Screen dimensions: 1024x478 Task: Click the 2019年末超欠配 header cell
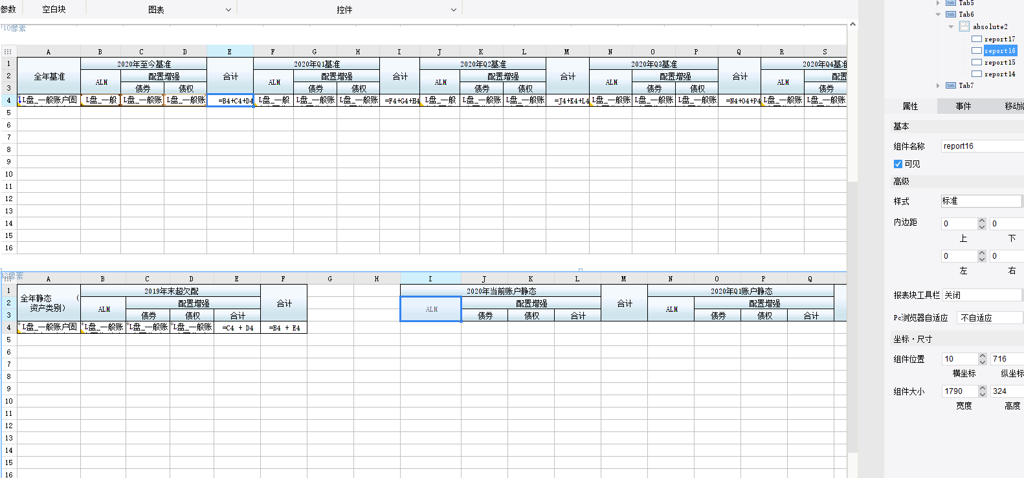[x=171, y=291]
